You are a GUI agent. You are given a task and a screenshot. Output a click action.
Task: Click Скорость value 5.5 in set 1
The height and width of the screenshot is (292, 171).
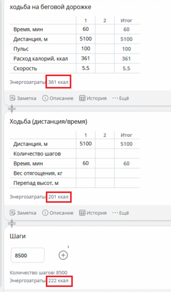[85, 68]
